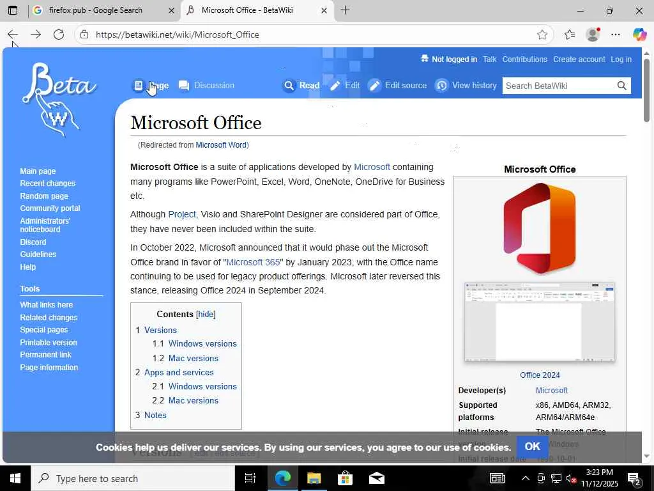Image resolution: width=654 pixels, height=491 pixels.
Task: Click the BetaWiki logo
Action: [58, 99]
